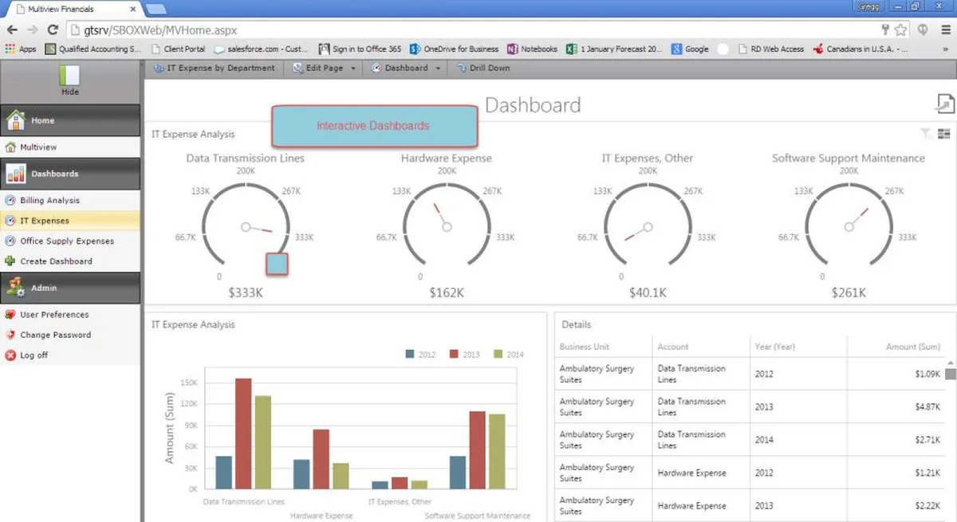
Task: Click the User Preferences heart icon
Action: tap(10, 315)
